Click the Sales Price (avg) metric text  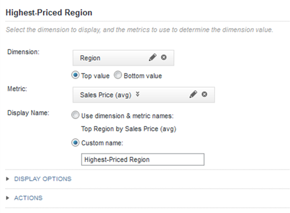[x=105, y=95]
